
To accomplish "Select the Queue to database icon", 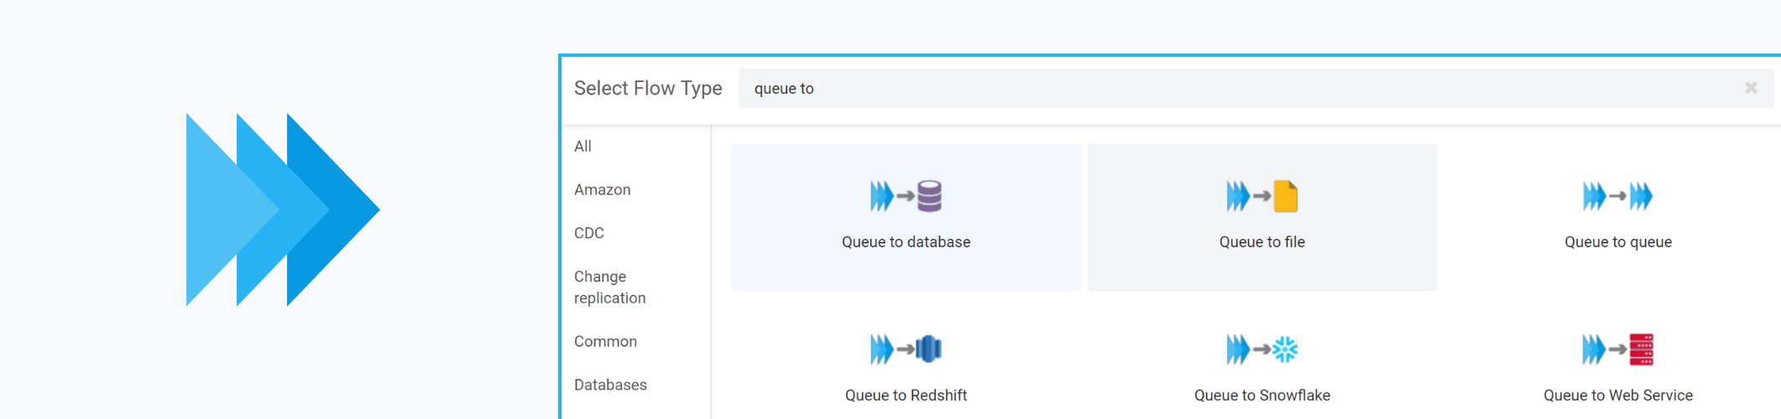I will click(906, 196).
